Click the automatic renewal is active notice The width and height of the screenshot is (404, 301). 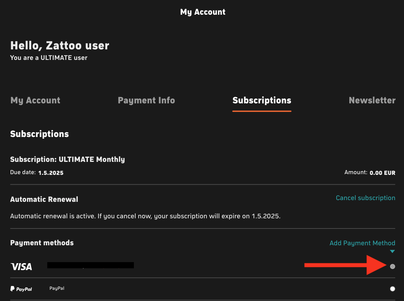click(145, 216)
